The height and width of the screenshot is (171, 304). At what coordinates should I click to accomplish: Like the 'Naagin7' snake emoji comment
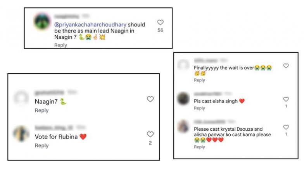150,99
